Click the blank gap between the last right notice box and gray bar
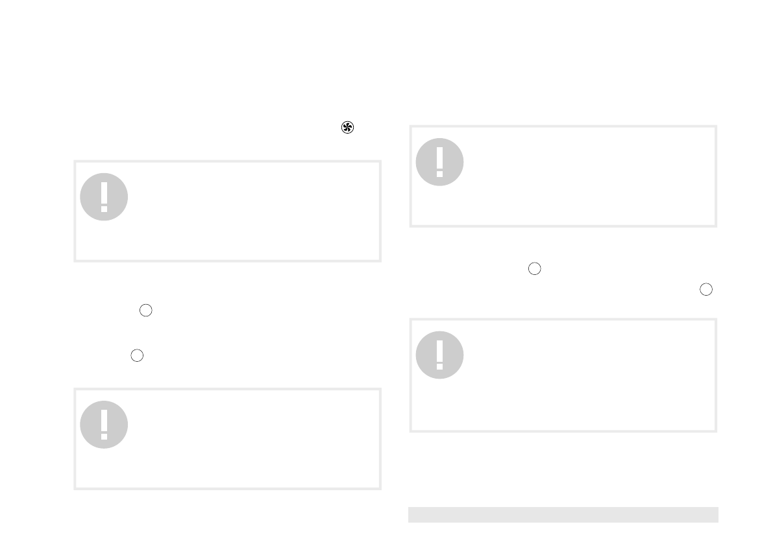 pos(563,469)
